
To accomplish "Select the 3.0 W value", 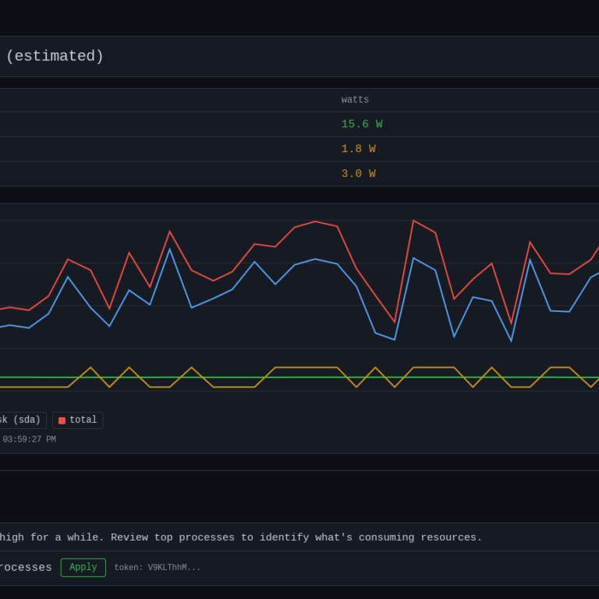I will click(x=358, y=173).
